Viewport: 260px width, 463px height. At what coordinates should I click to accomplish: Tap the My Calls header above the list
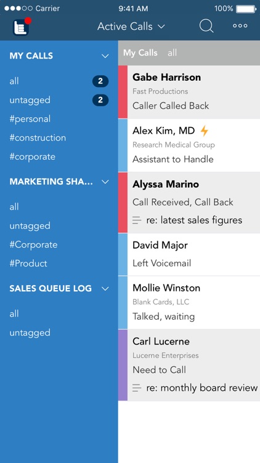[140, 53]
